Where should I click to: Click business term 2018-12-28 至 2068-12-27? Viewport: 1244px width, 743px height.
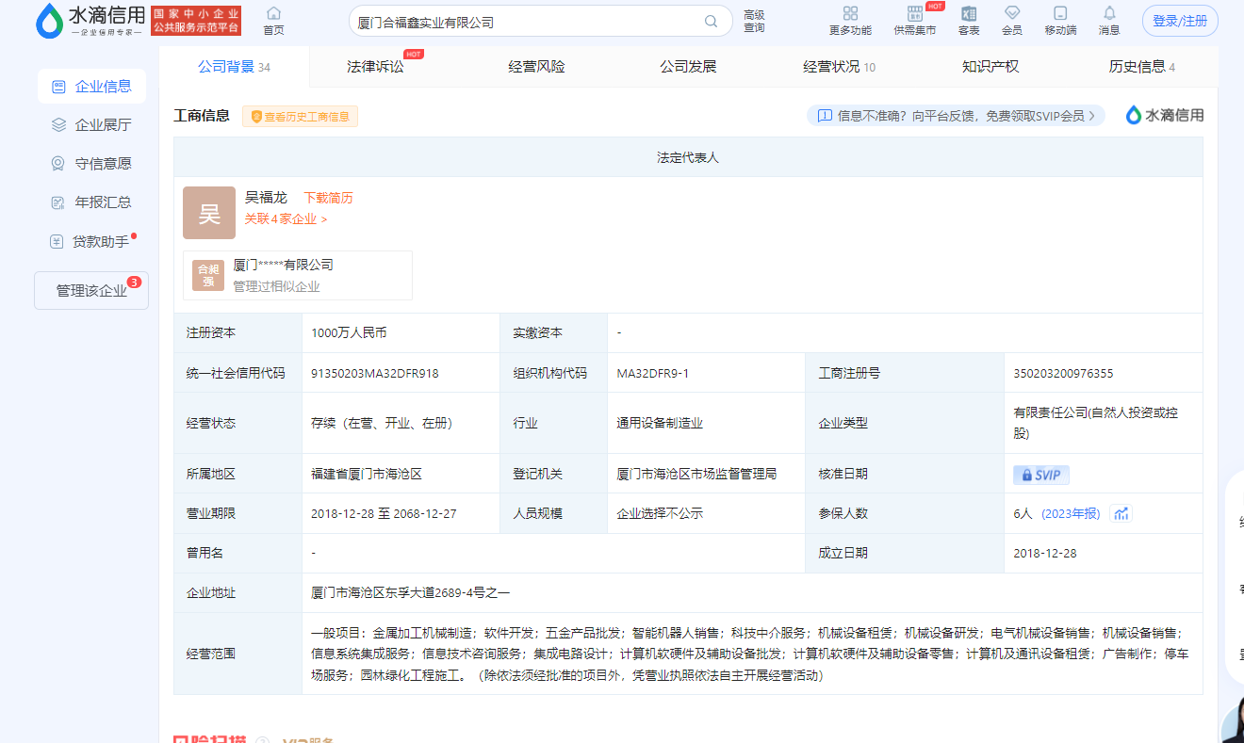[x=384, y=514]
